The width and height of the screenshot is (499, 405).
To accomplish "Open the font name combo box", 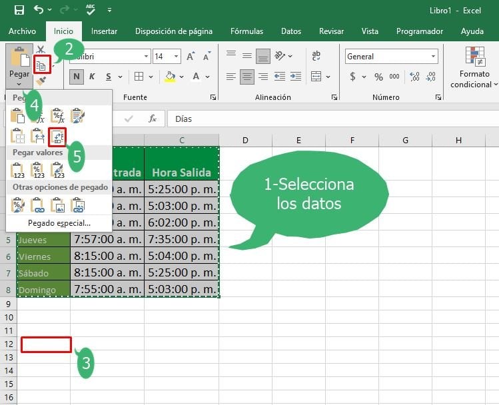I will (x=110, y=57).
